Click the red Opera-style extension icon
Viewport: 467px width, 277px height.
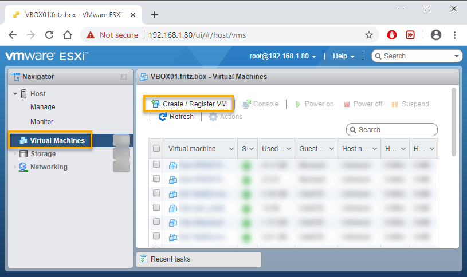point(392,35)
